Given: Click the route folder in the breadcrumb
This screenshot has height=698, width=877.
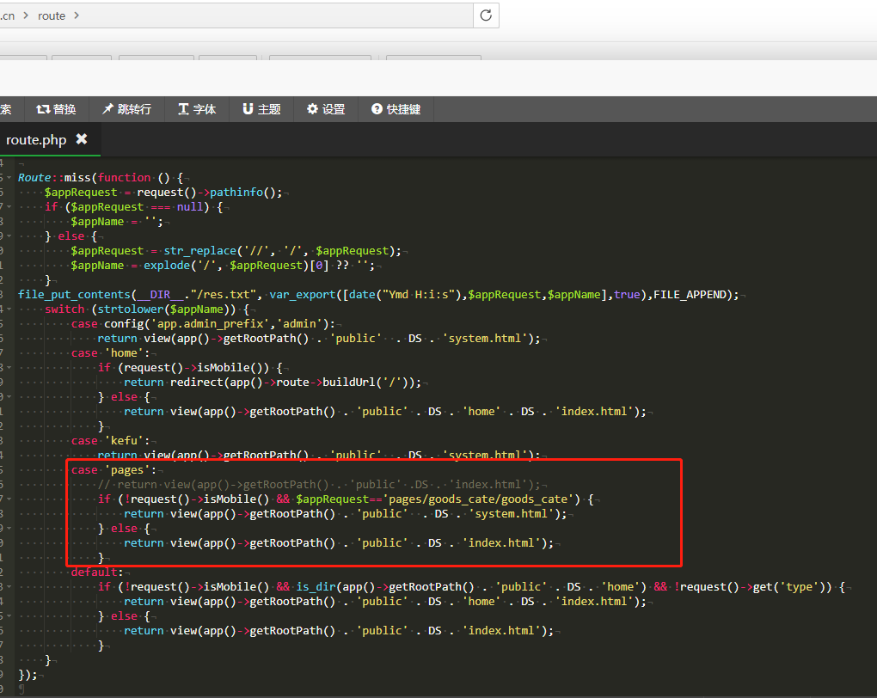Looking at the screenshot, I should click(x=52, y=15).
